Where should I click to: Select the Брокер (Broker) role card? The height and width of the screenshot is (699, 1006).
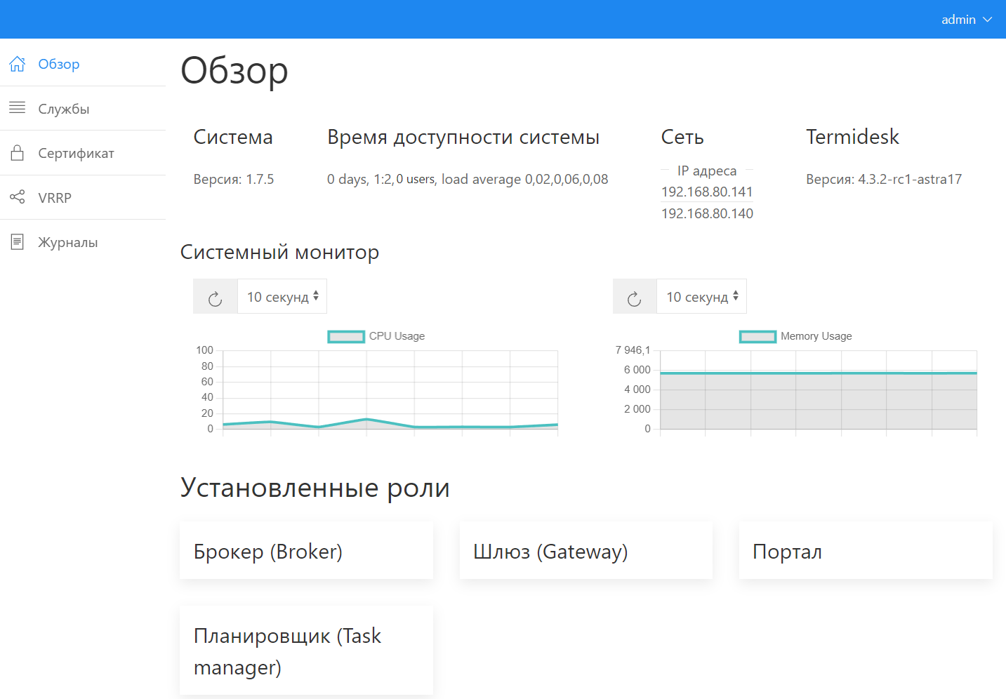306,551
